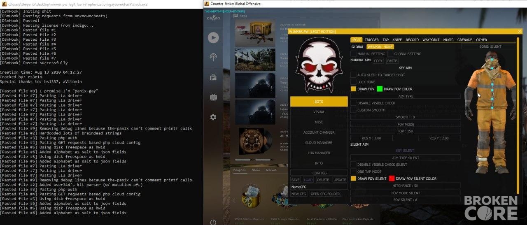
Task: Open the FOV MODE dropdown
Action: pyautogui.click(x=406, y=124)
